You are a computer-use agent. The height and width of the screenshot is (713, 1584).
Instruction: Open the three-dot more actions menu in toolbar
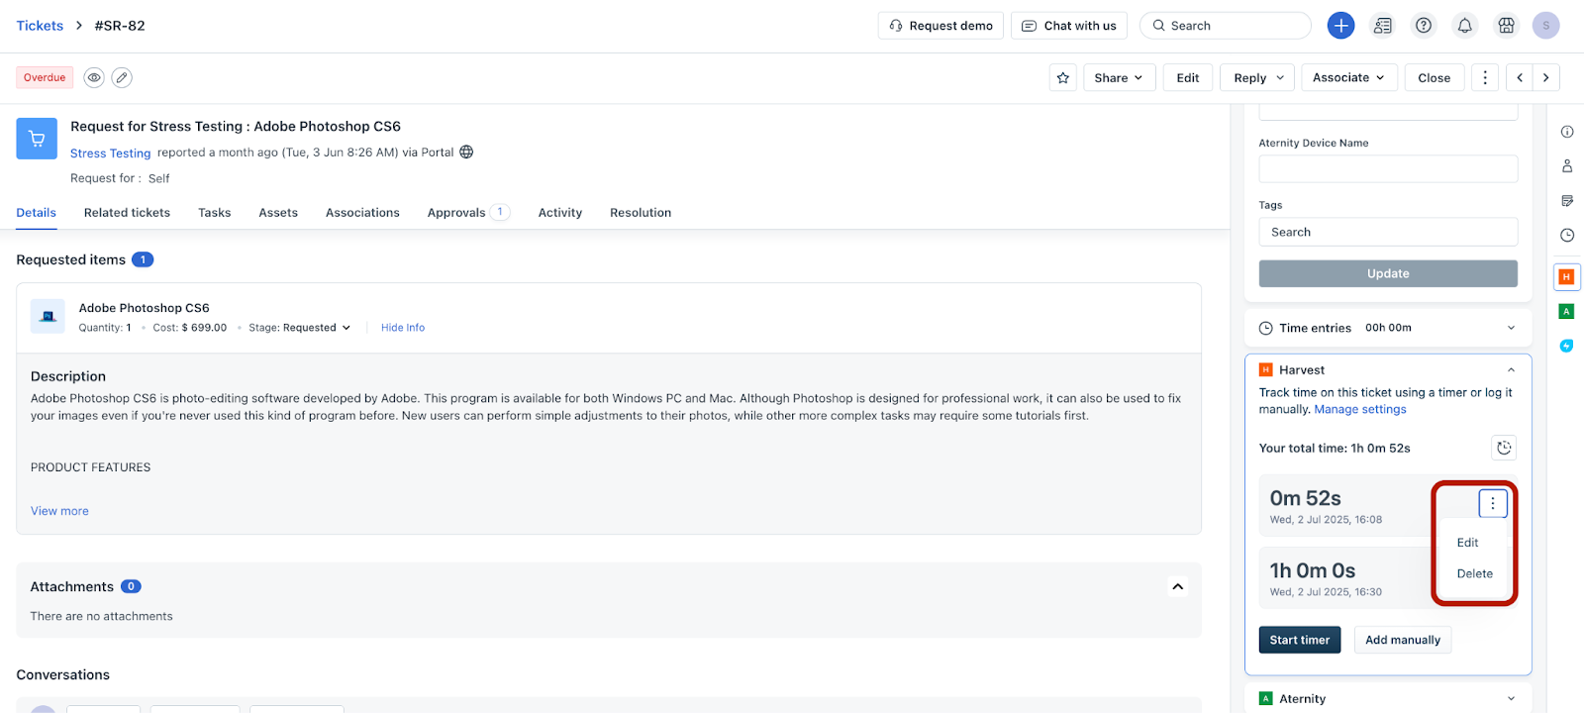(x=1484, y=77)
